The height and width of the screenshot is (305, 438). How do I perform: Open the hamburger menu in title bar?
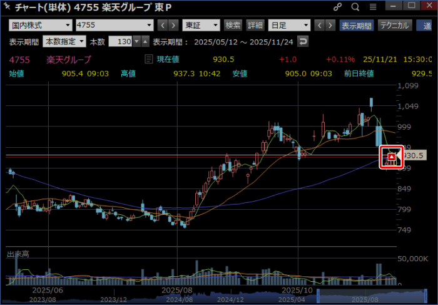click(373, 8)
